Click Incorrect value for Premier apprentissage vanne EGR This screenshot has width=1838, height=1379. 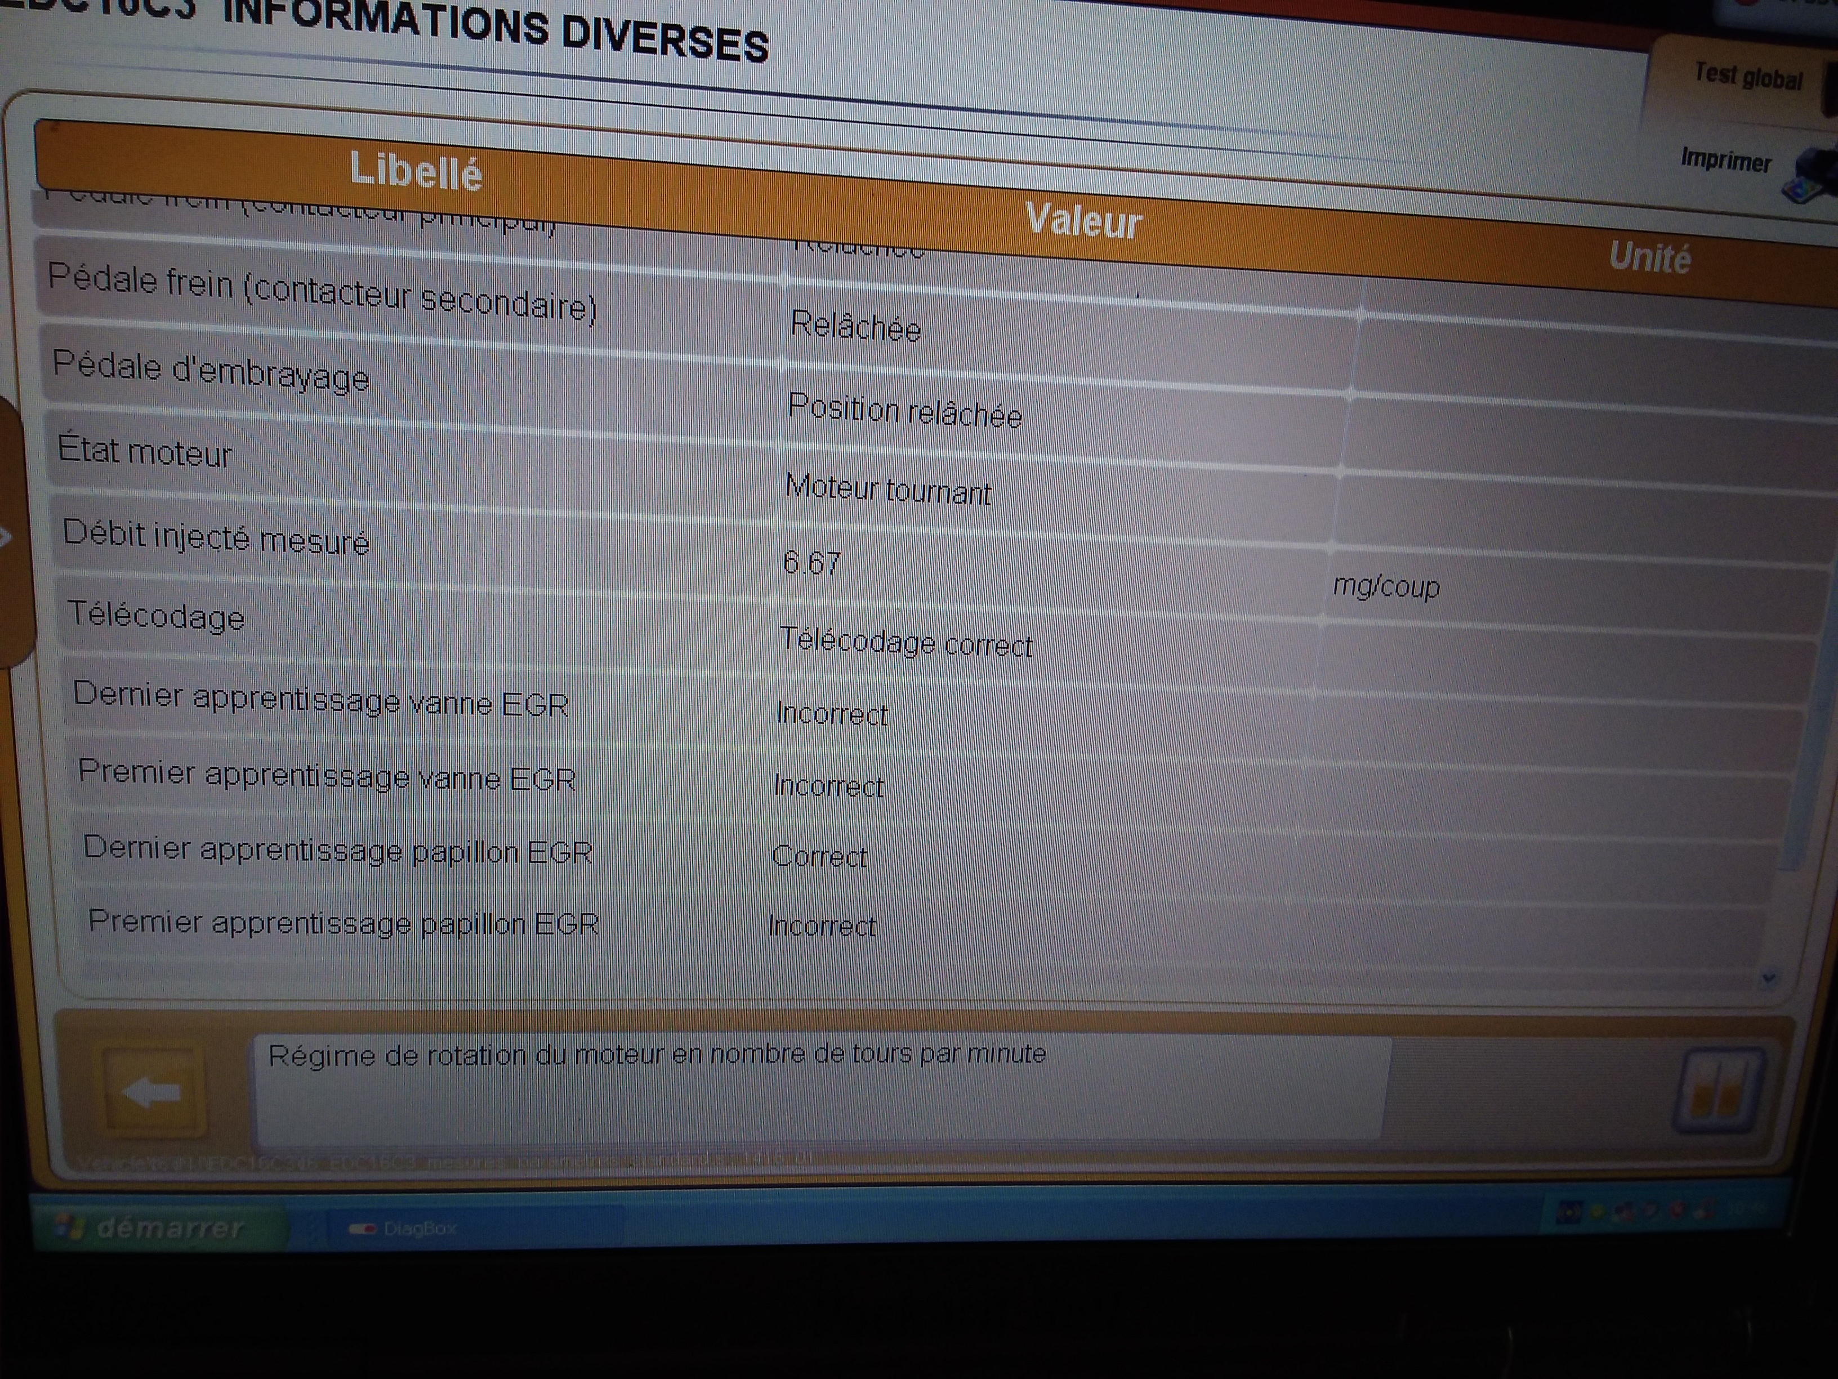click(x=828, y=786)
